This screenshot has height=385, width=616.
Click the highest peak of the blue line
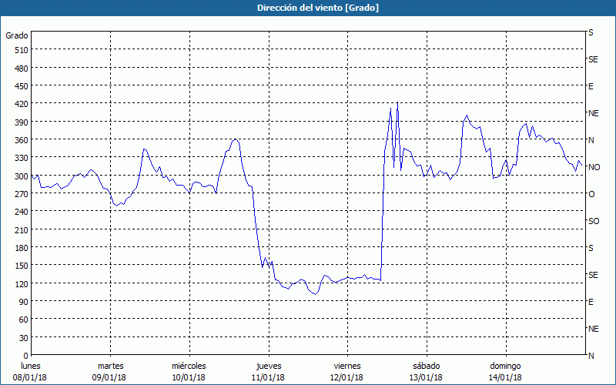397,102
